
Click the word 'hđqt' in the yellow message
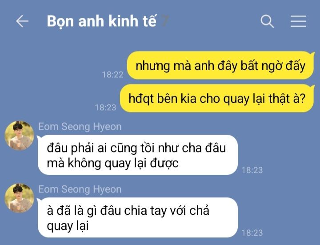141,99
